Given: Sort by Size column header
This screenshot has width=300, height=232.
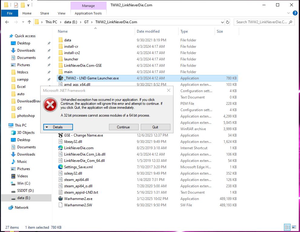Looking at the screenshot, I should pos(227,31).
